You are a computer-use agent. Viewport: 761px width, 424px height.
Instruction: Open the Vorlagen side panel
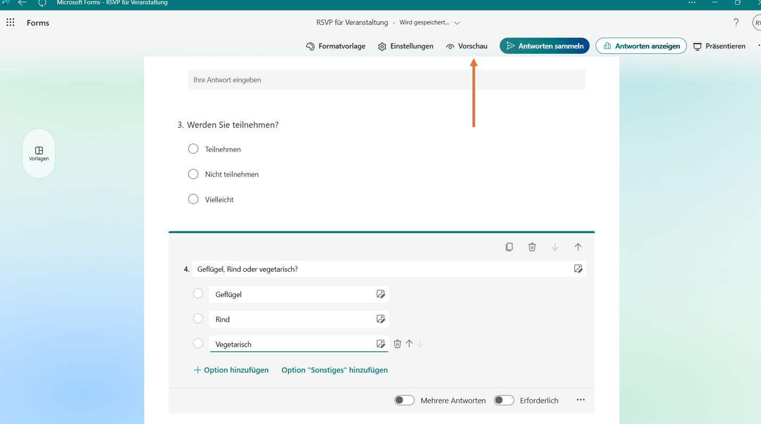tap(39, 153)
